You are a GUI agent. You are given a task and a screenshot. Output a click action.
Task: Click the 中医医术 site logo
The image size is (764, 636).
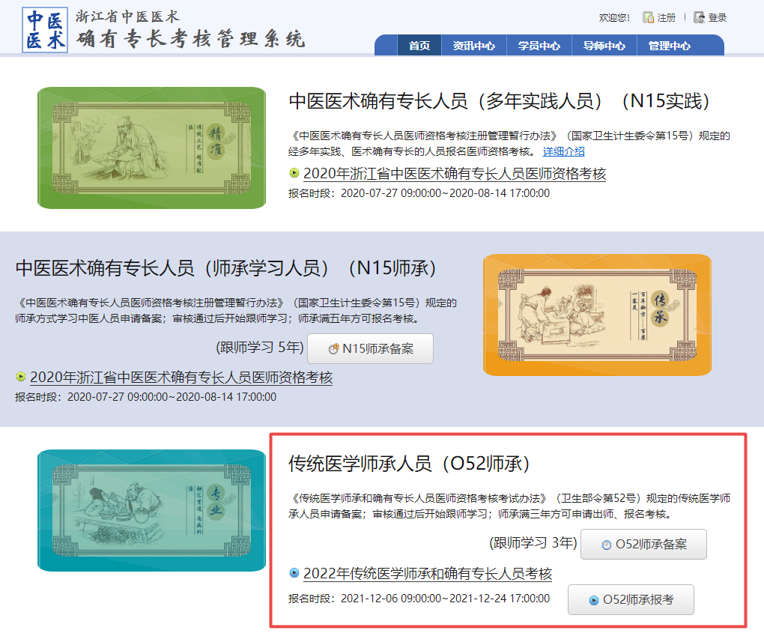point(45,30)
